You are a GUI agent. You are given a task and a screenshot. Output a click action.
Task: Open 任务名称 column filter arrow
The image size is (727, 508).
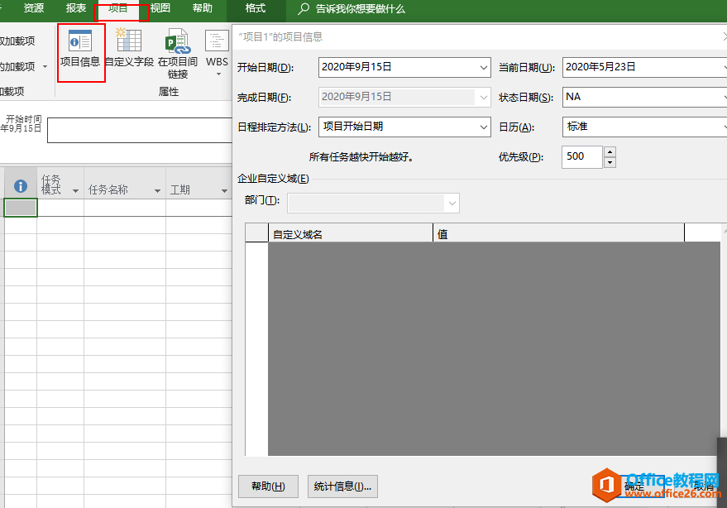pos(157,190)
